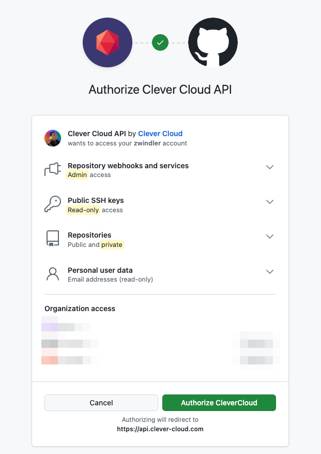The image size is (321, 454).
Task: Click the Repository webhooks and services title
Action: coord(128,166)
